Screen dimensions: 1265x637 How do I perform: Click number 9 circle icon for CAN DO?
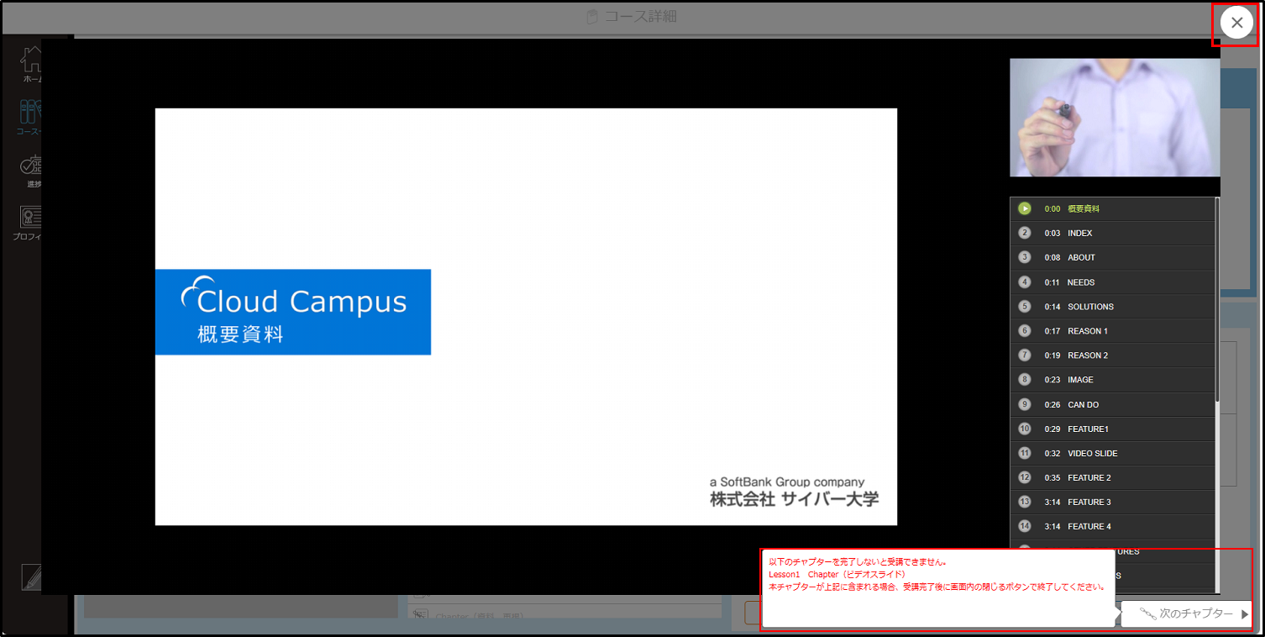1024,404
